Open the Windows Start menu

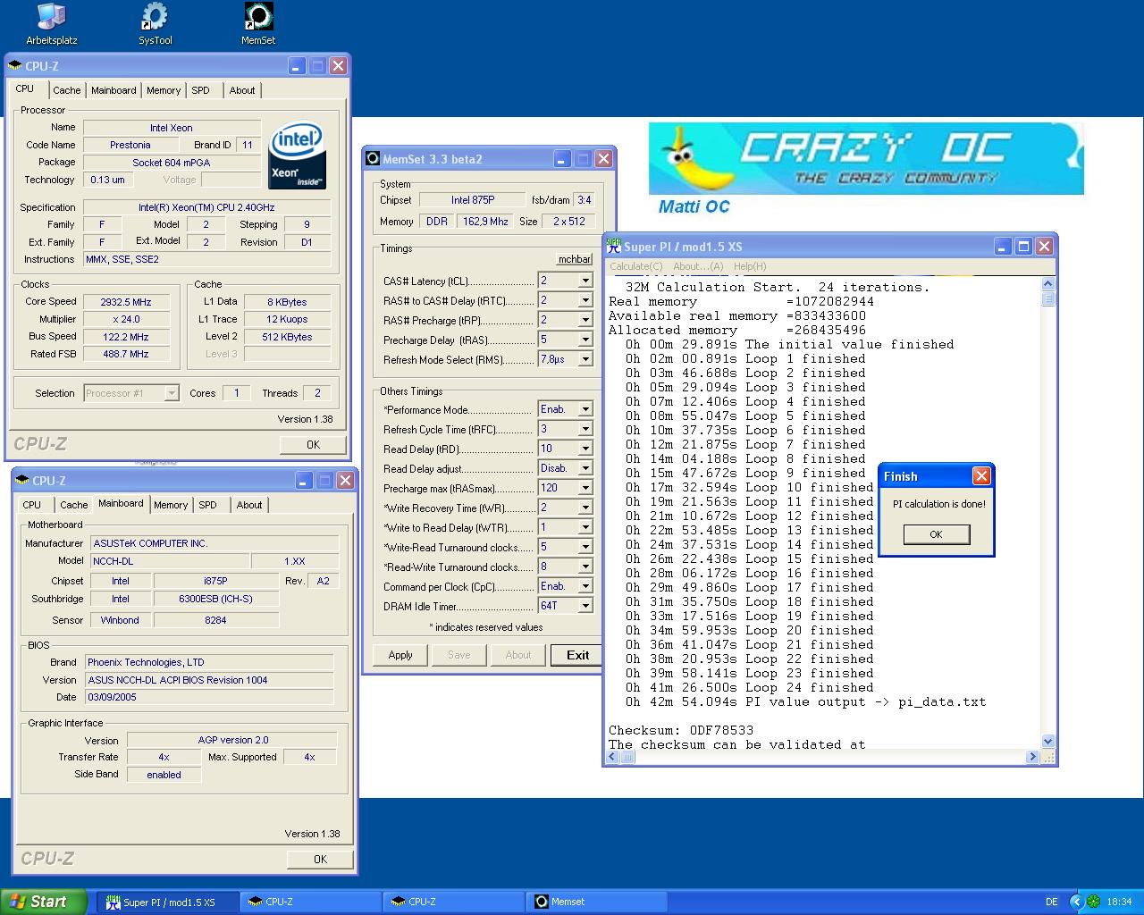point(44,902)
